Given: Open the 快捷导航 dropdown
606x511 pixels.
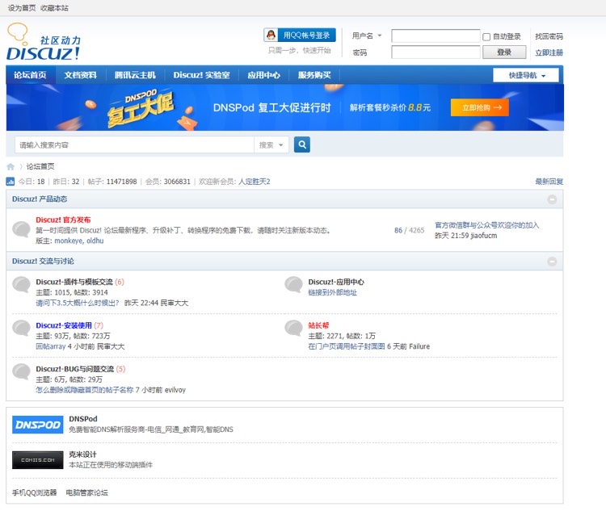Looking at the screenshot, I should [526, 75].
